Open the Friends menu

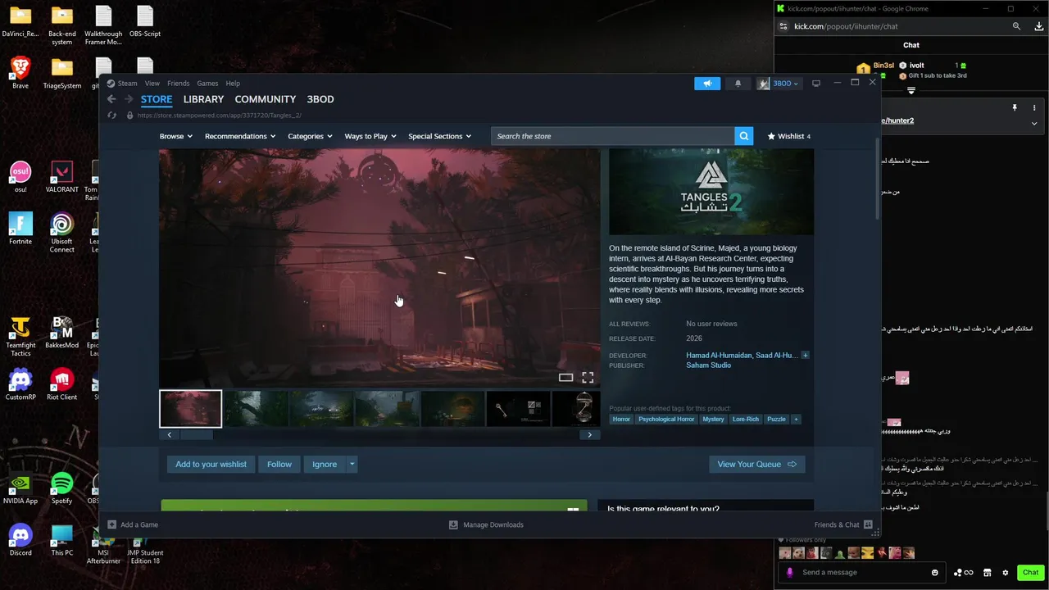pyautogui.click(x=178, y=83)
